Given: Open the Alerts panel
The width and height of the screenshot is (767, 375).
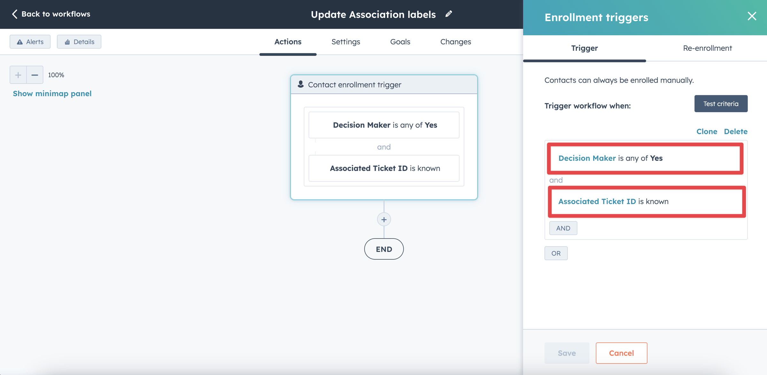Looking at the screenshot, I should [x=30, y=42].
